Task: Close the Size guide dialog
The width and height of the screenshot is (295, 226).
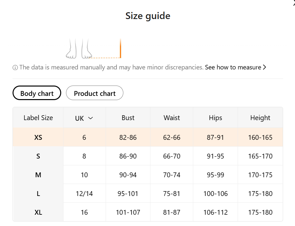Action: tap(294, 3)
